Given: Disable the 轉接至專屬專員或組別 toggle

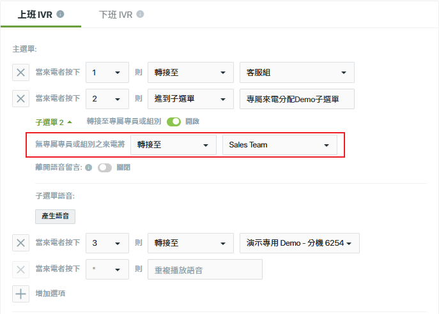Looking at the screenshot, I should (174, 122).
